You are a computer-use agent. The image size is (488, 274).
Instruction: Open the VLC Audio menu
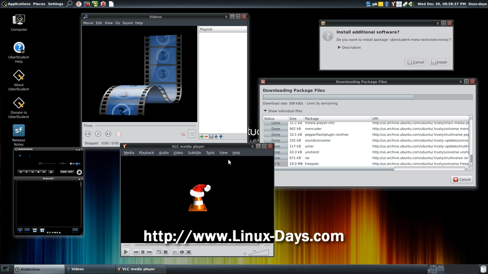click(164, 153)
